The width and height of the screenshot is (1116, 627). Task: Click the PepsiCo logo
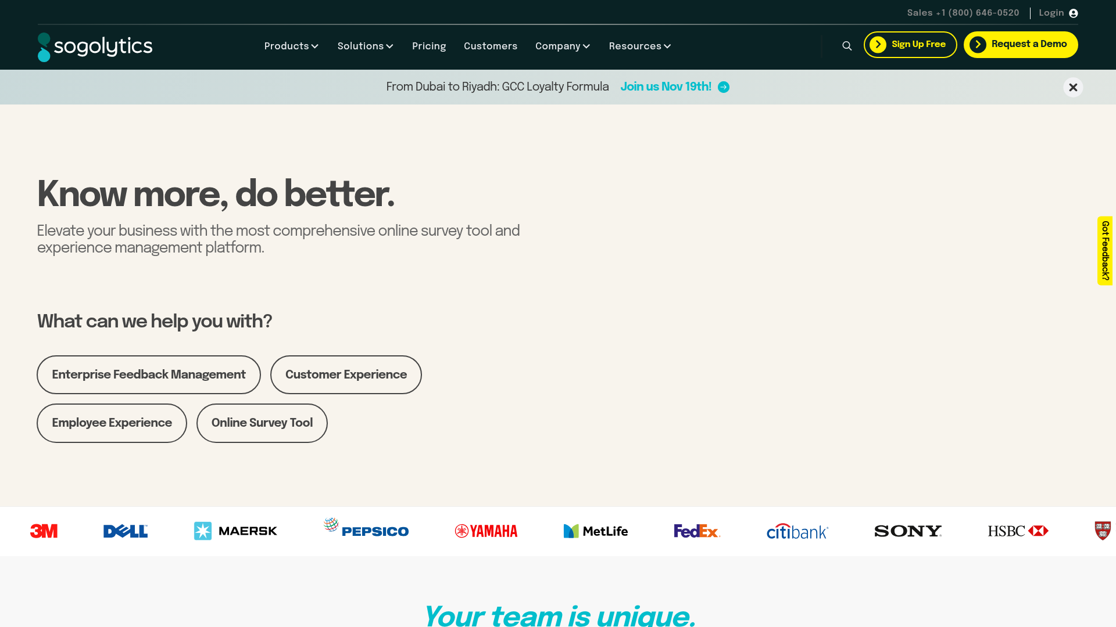click(x=365, y=529)
